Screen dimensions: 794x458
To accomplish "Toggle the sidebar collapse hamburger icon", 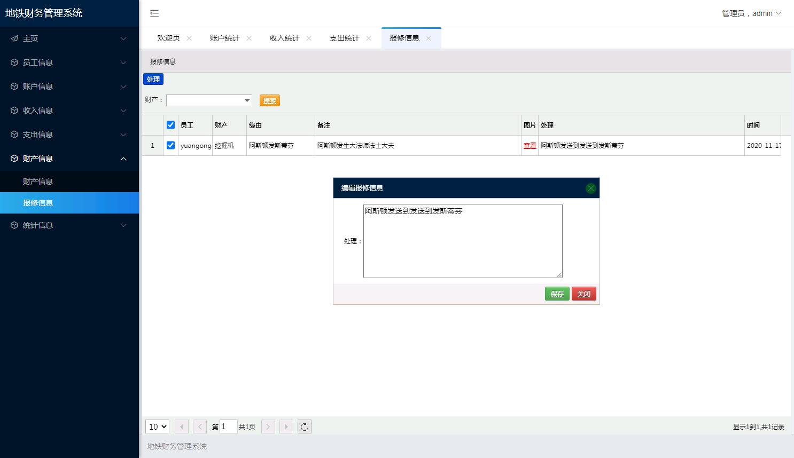I will pyautogui.click(x=154, y=13).
